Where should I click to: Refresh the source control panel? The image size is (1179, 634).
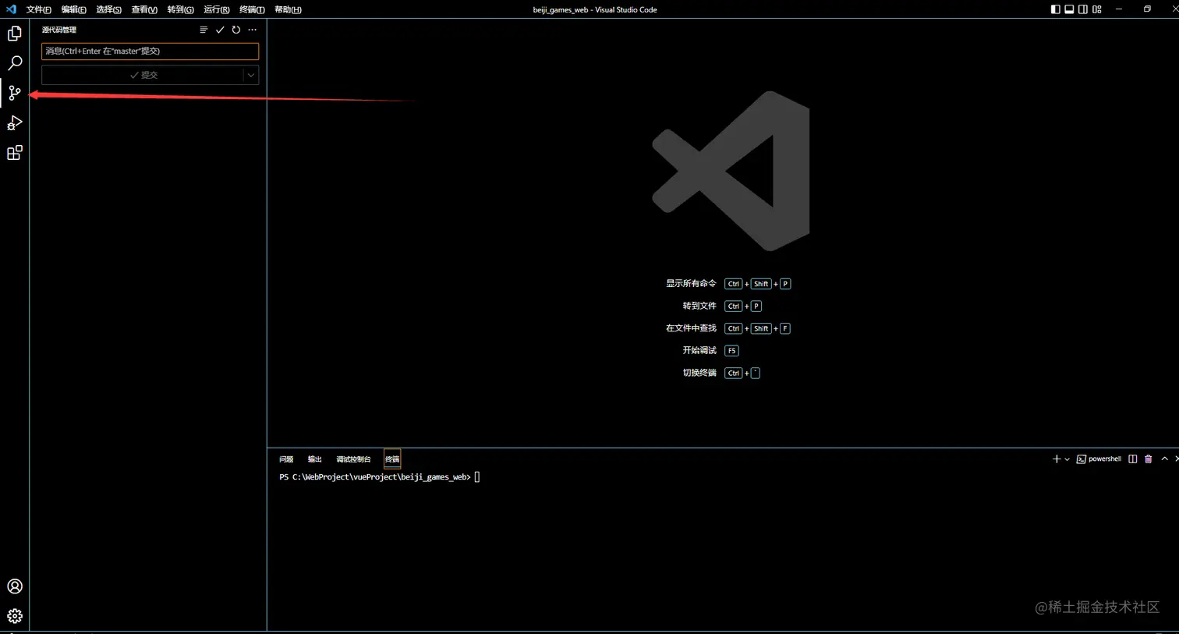[x=236, y=30]
